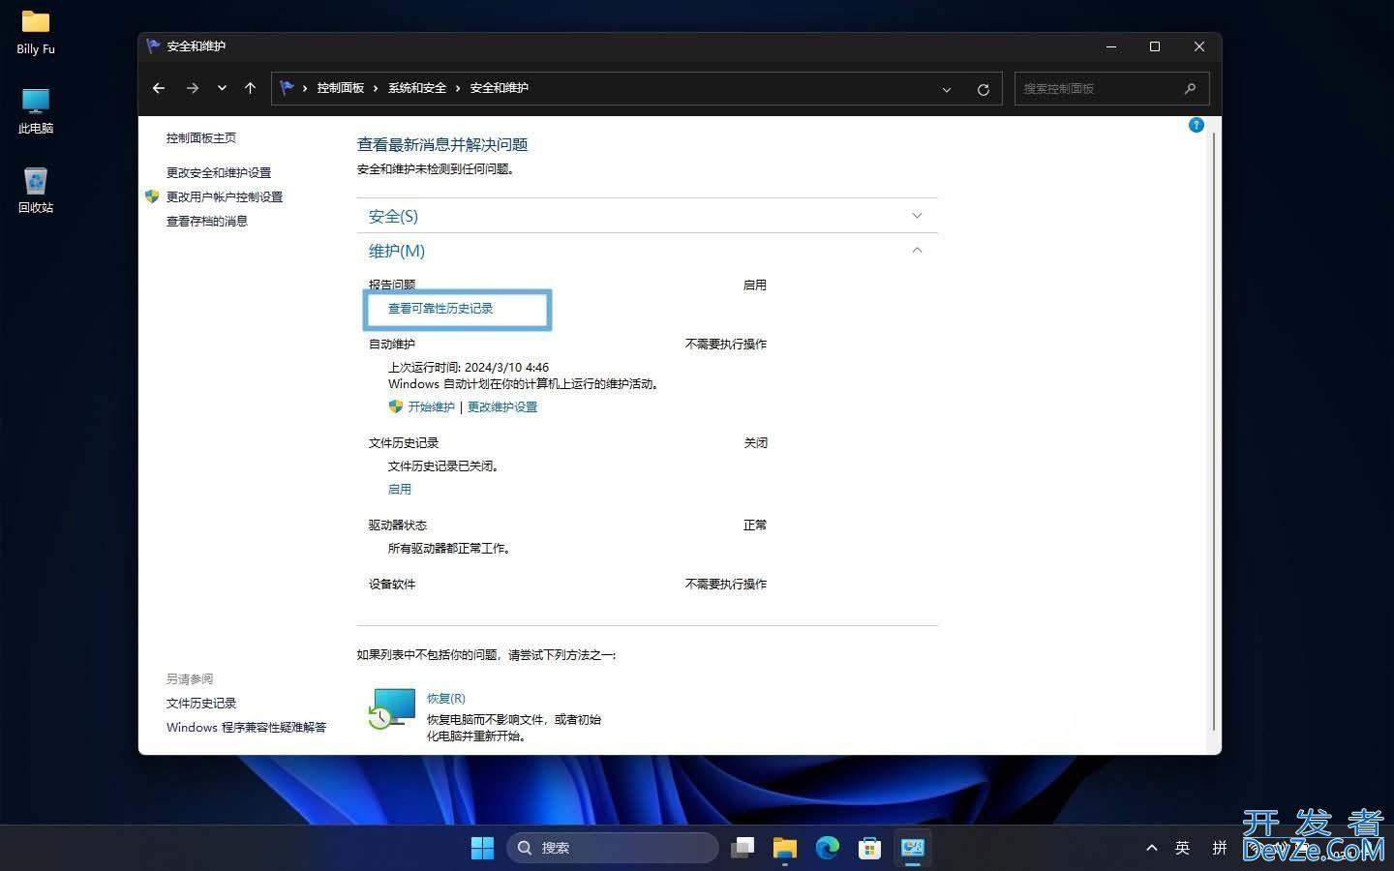Click 启用 link under 文件历史记录
Image resolution: width=1394 pixels, height=871 pixels.
tap(400, 490)
